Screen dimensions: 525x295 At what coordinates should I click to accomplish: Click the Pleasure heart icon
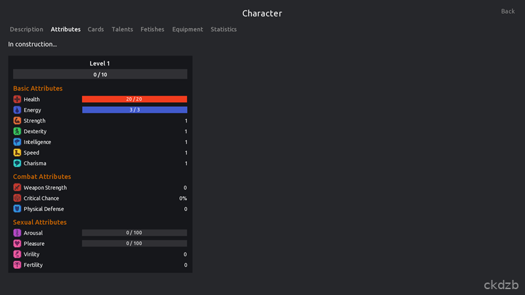point(17,243)
